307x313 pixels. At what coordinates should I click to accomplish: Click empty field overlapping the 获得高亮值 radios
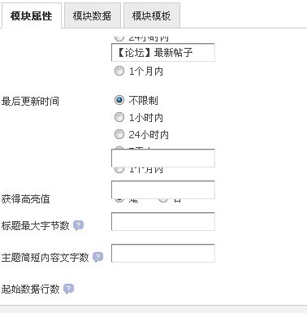coord(163,189)
